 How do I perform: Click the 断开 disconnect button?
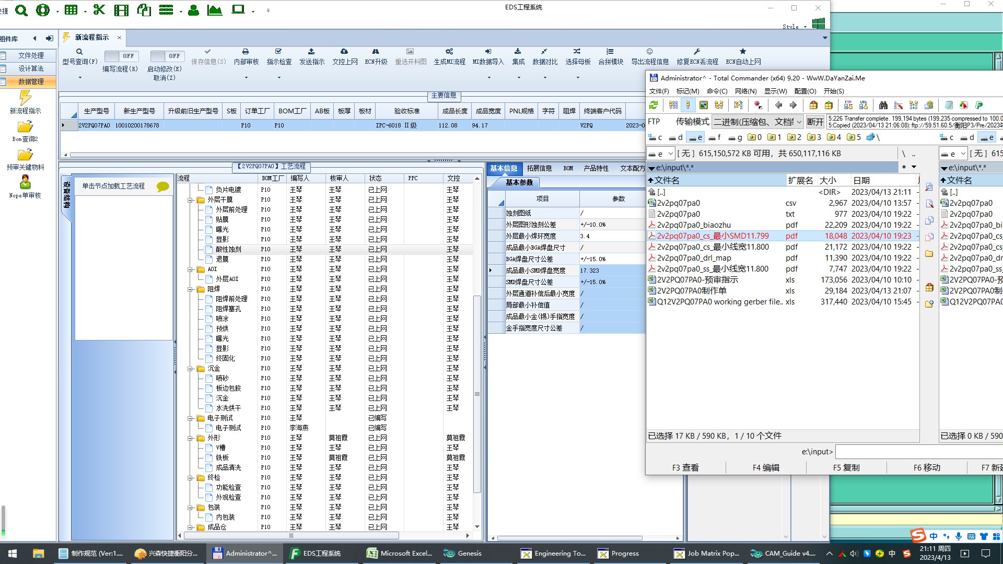tap(815, 122)
